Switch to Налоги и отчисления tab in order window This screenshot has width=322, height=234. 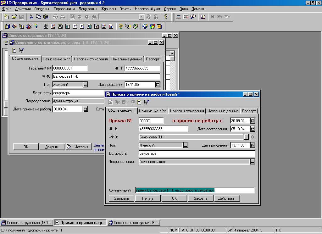[x=187, y=111]
